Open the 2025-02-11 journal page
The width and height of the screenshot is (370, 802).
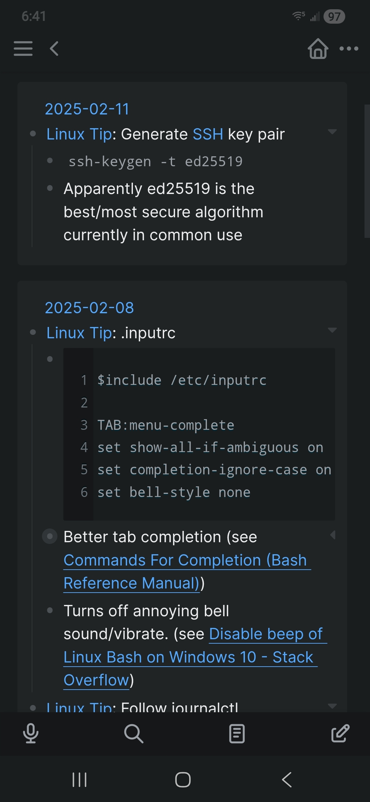point(87,109)
